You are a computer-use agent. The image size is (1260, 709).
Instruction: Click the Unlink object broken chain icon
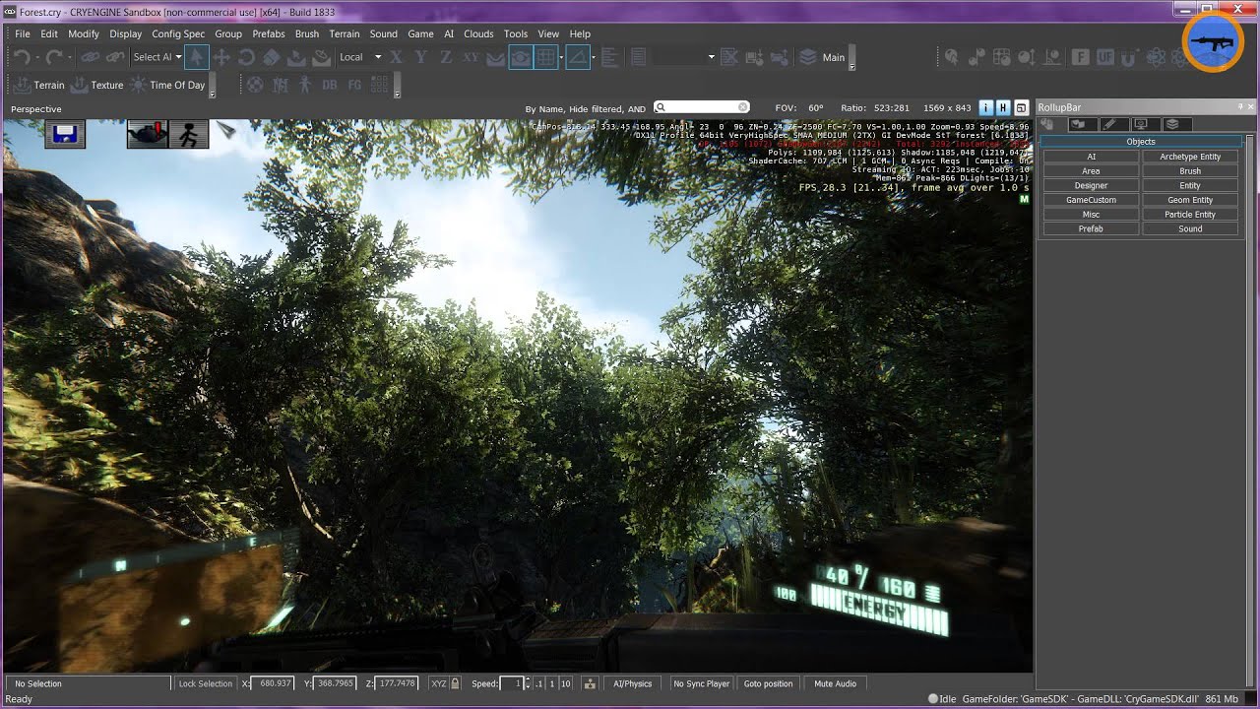click(114, 57)
